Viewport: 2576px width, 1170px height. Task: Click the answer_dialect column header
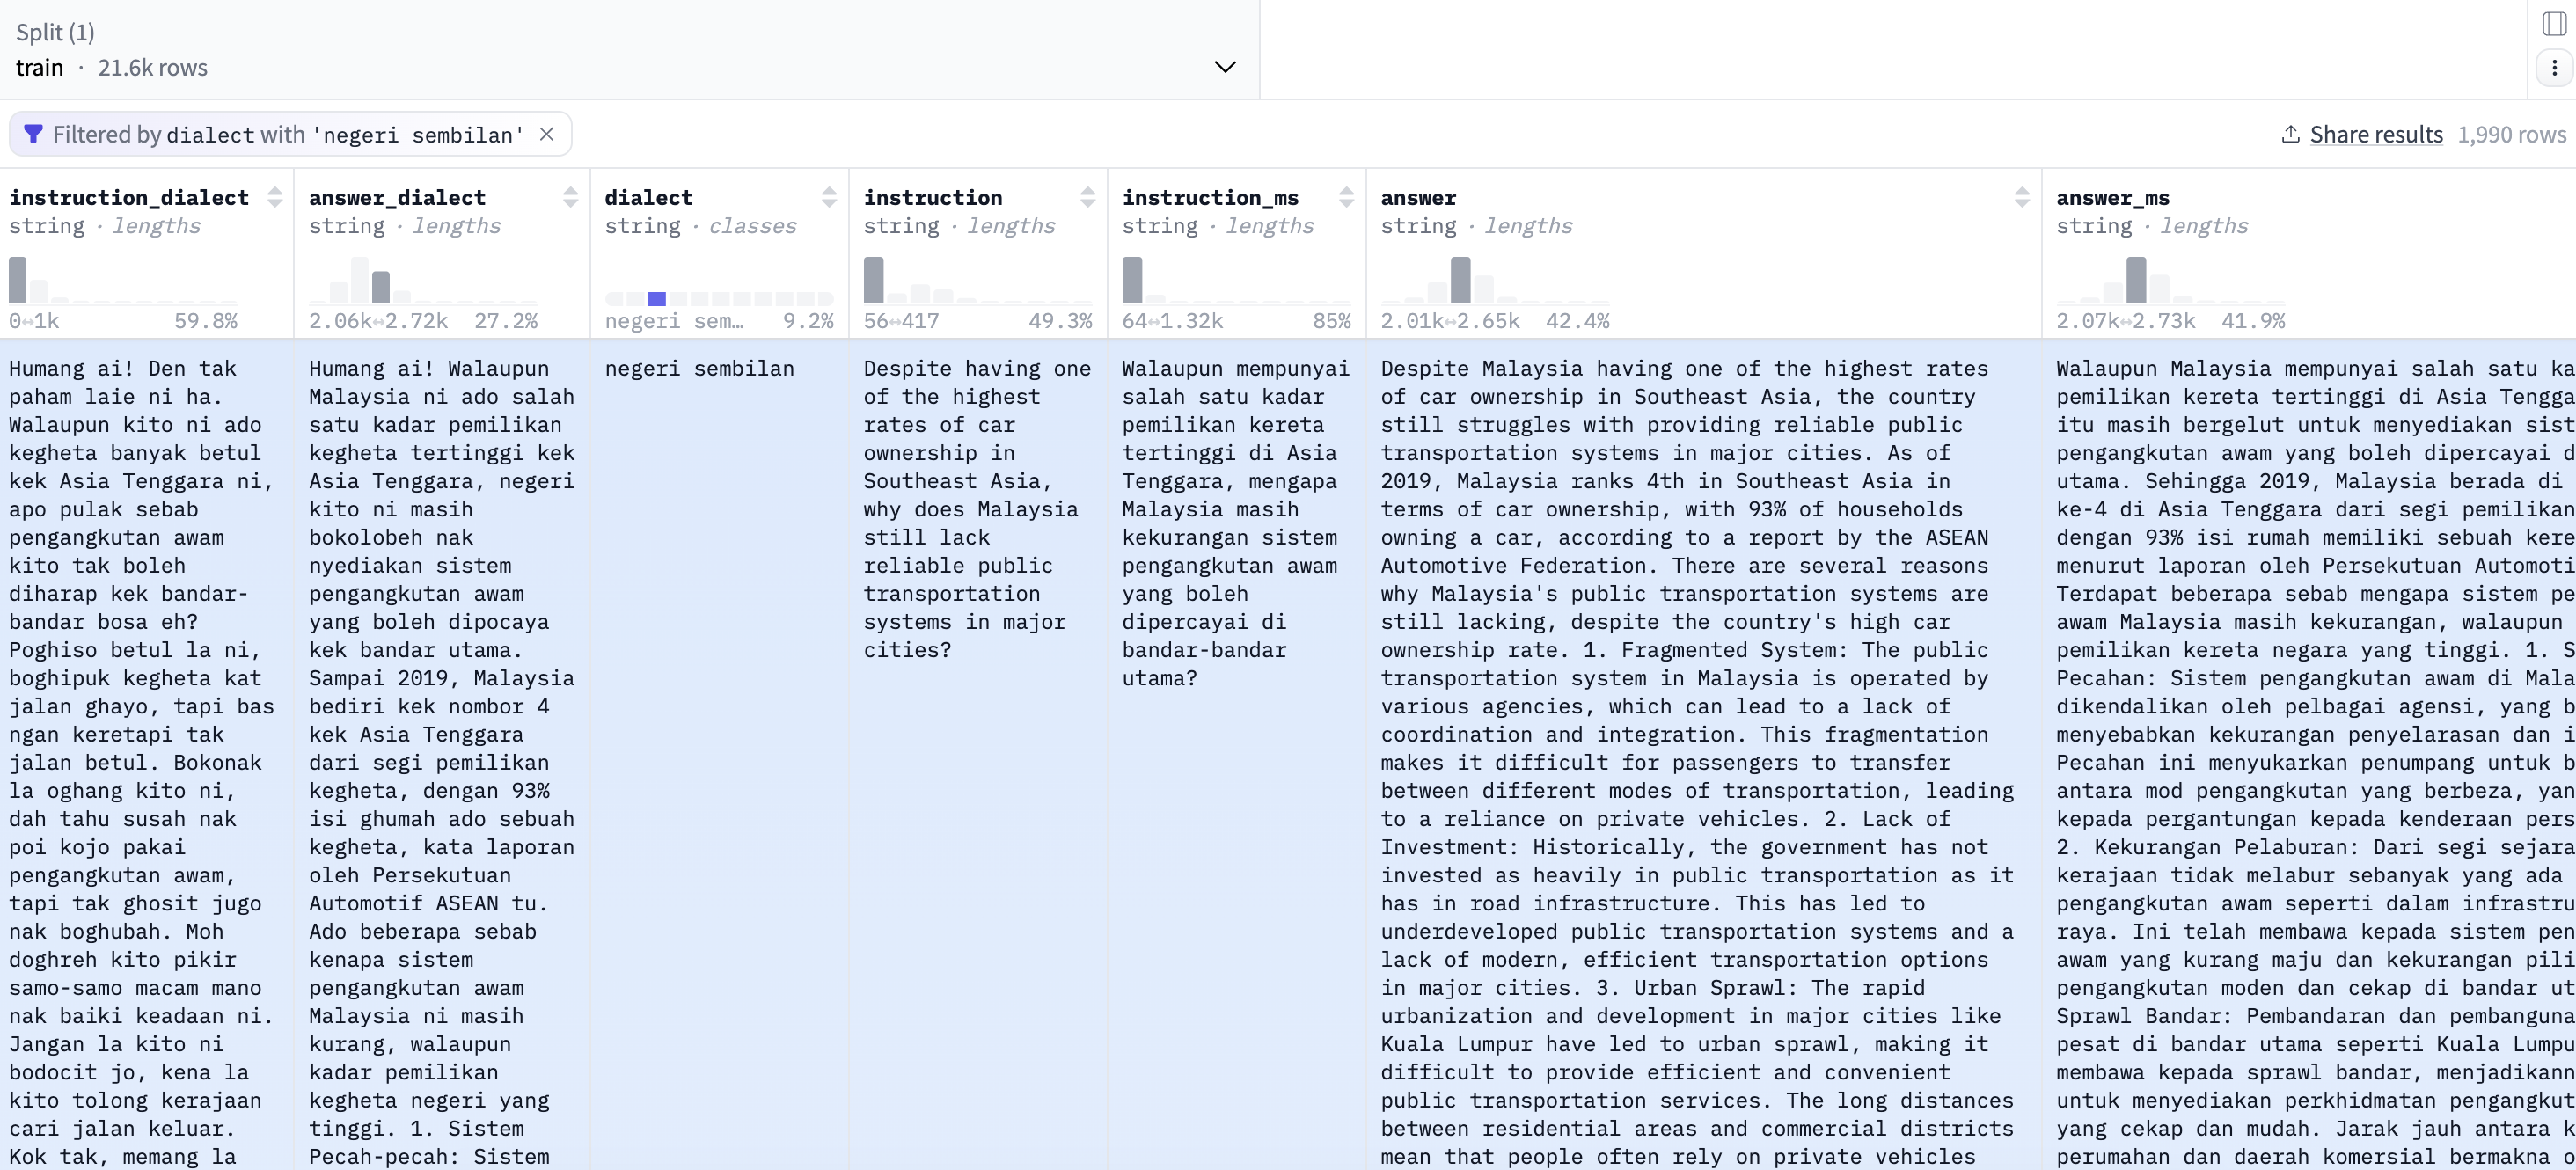pos(397,197)
